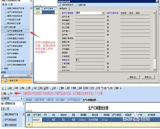
Task: Click the dialog vertical scrollbar down arrow
Action: 154,70
